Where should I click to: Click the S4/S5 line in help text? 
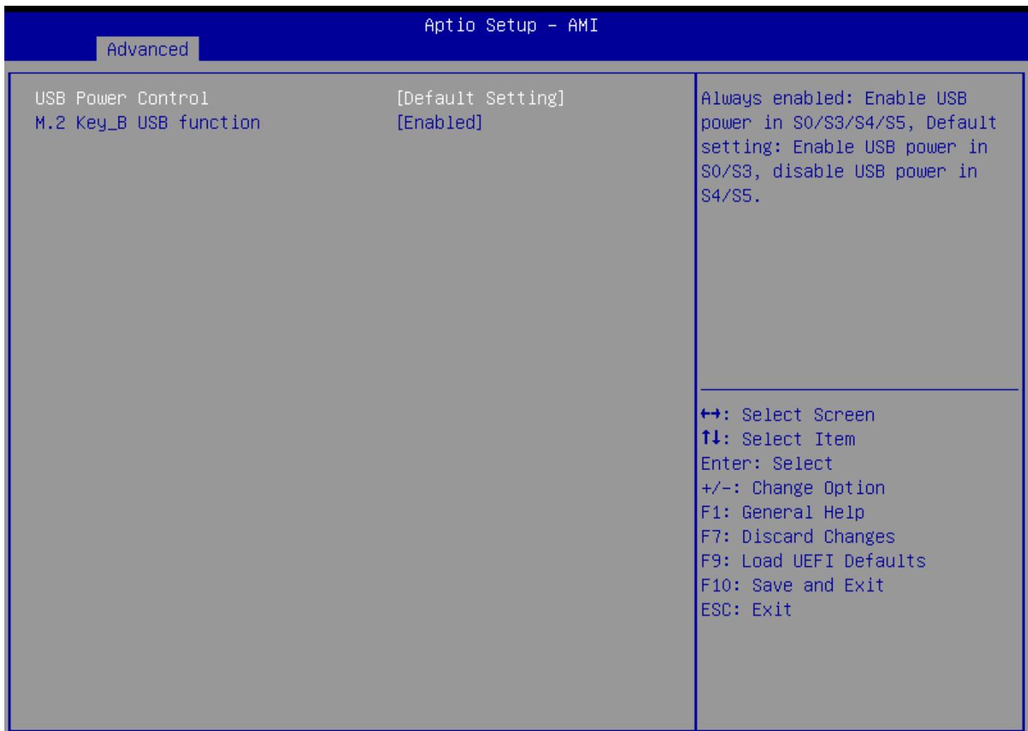730,196
